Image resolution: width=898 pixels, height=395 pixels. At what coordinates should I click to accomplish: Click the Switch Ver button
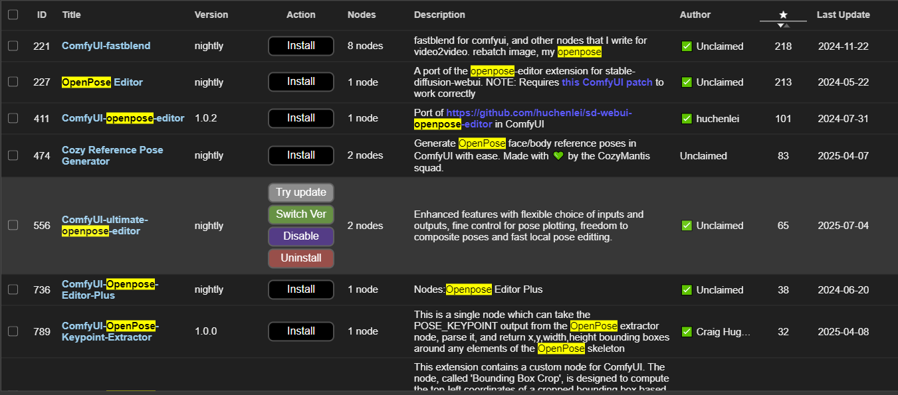(301, 214)
